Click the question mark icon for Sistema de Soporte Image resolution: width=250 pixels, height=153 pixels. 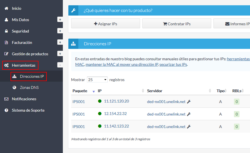[x=6, y=110]
